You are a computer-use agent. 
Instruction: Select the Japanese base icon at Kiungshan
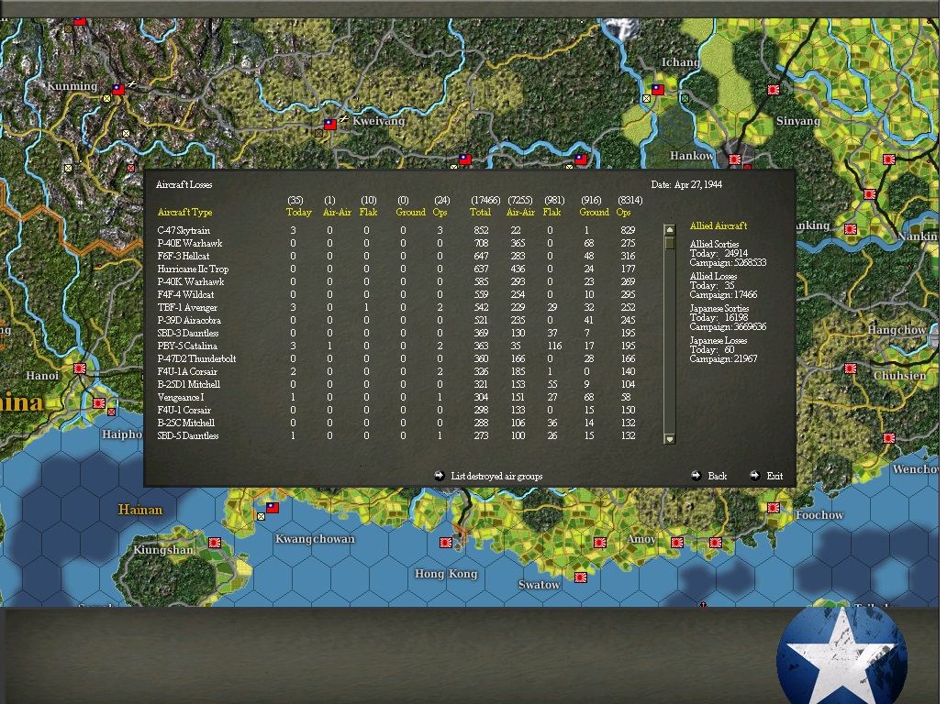(214, 543)
